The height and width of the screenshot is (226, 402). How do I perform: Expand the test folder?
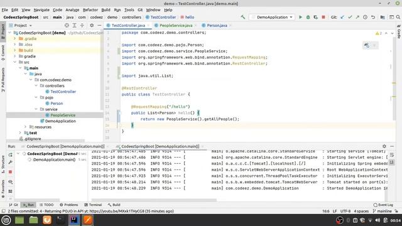[20, 133]
